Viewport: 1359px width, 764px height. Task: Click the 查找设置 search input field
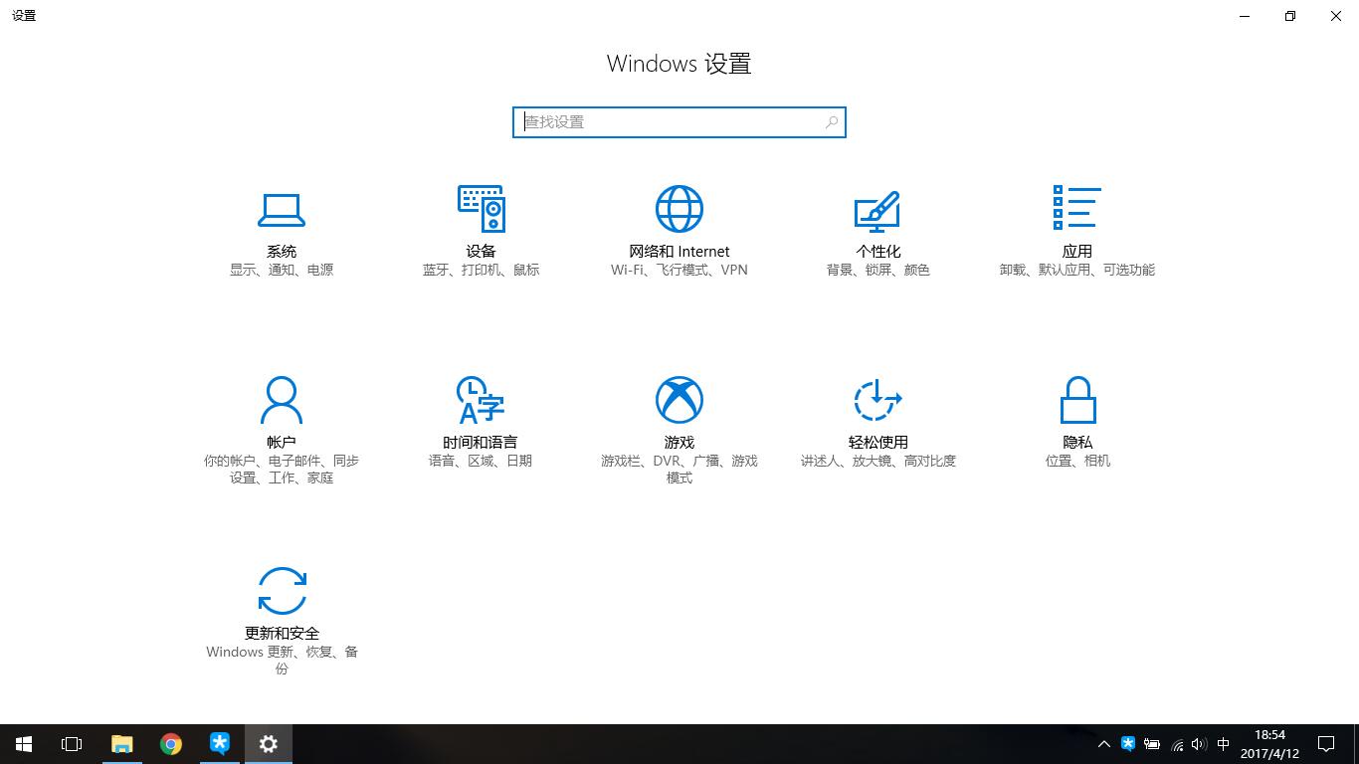tap(672, 122)
